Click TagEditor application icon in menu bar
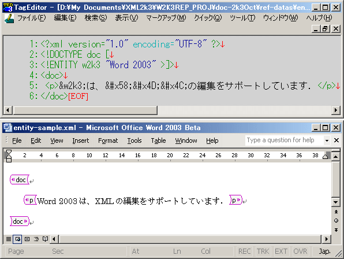The image size is (344, 259). click(x=9, y=18)
